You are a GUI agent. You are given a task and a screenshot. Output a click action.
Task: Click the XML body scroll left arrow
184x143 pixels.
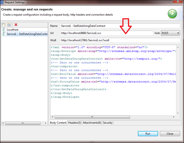[x=53, y=117]
